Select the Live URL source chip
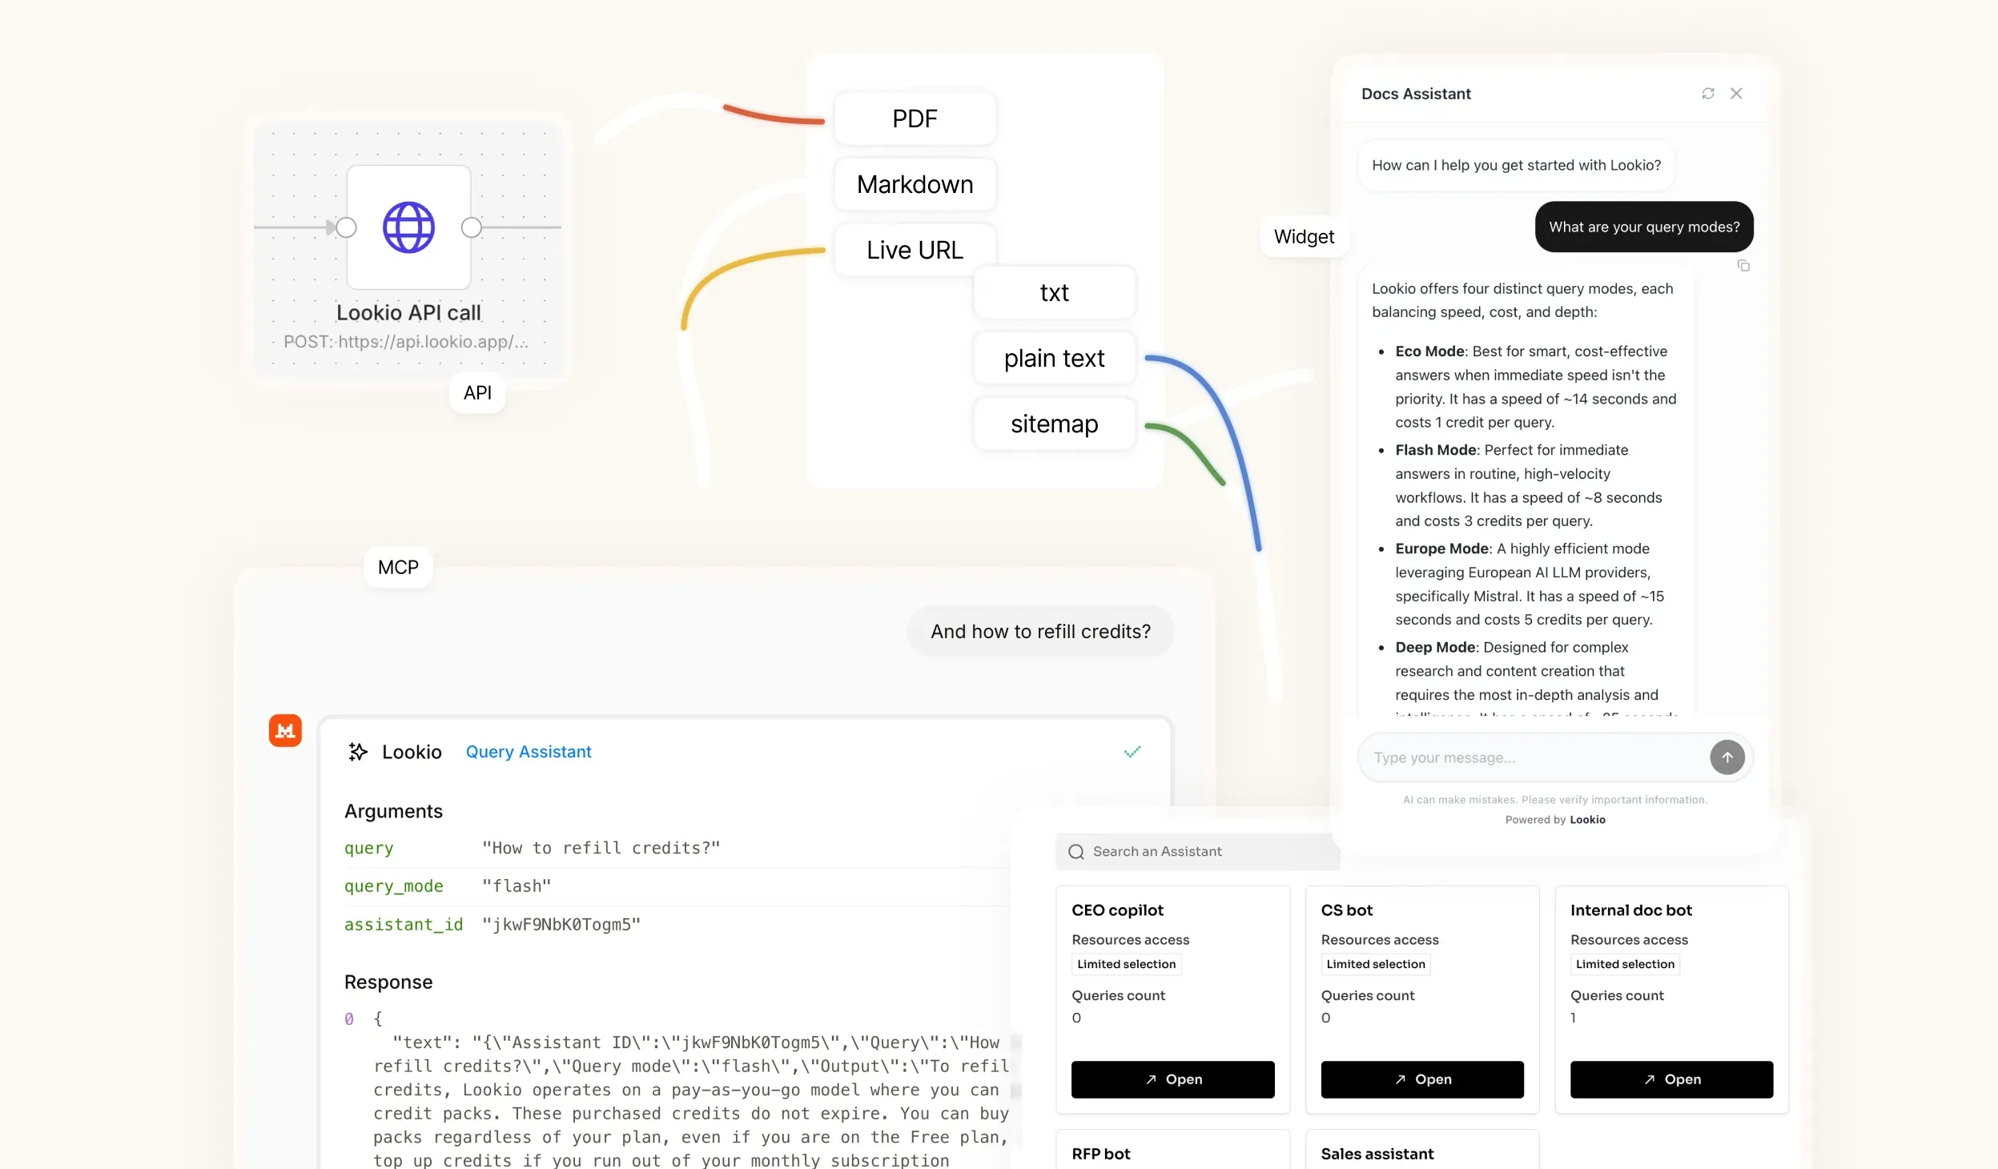 [915, 250]
